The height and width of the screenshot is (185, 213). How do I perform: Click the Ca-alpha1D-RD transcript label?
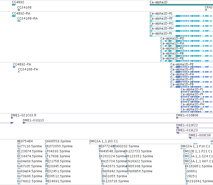pyautogui.click(x=172, y=38)
